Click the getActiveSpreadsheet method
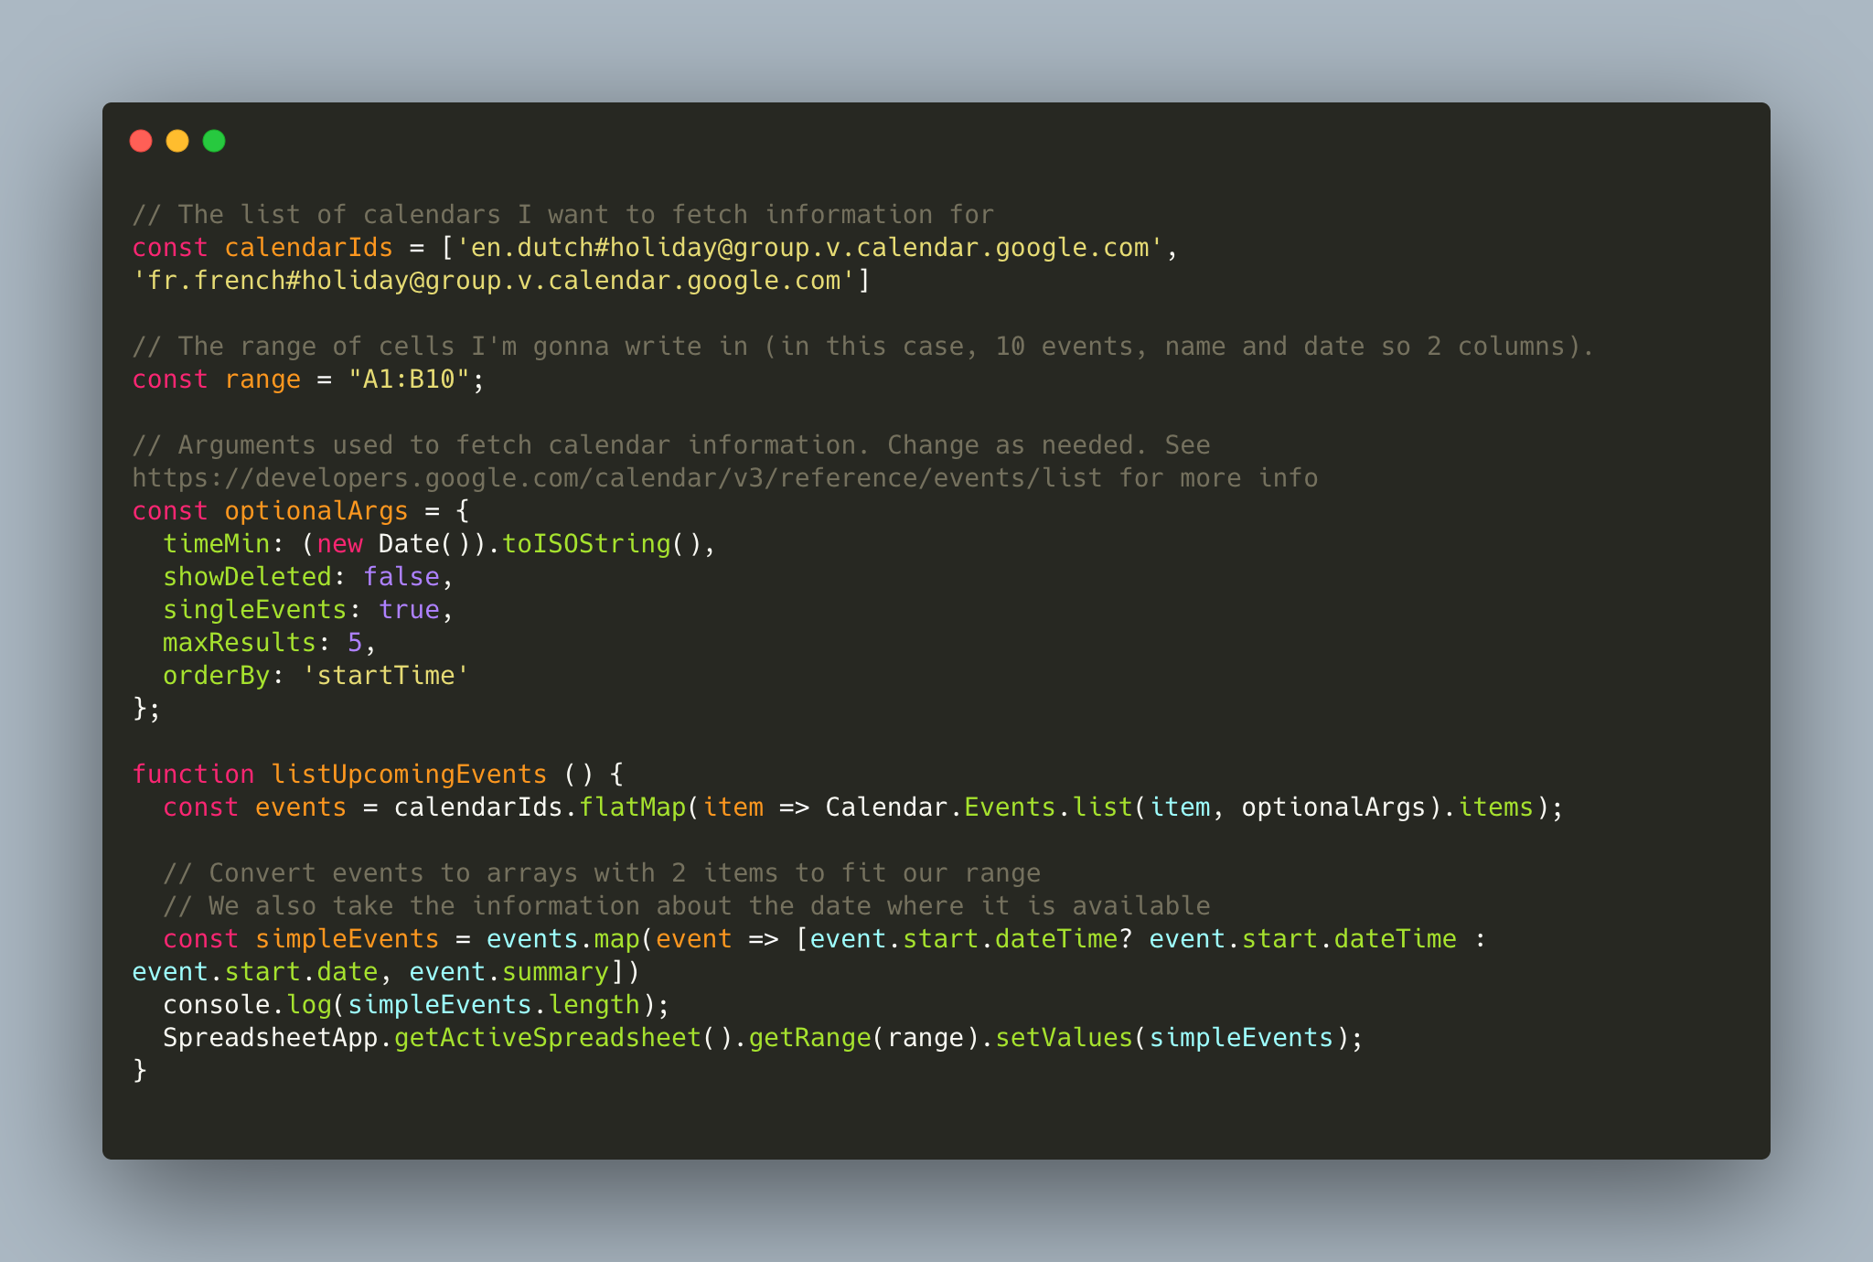Image resolution: width=1873 pixels, height=1262 pixels. click(548, 1038)
